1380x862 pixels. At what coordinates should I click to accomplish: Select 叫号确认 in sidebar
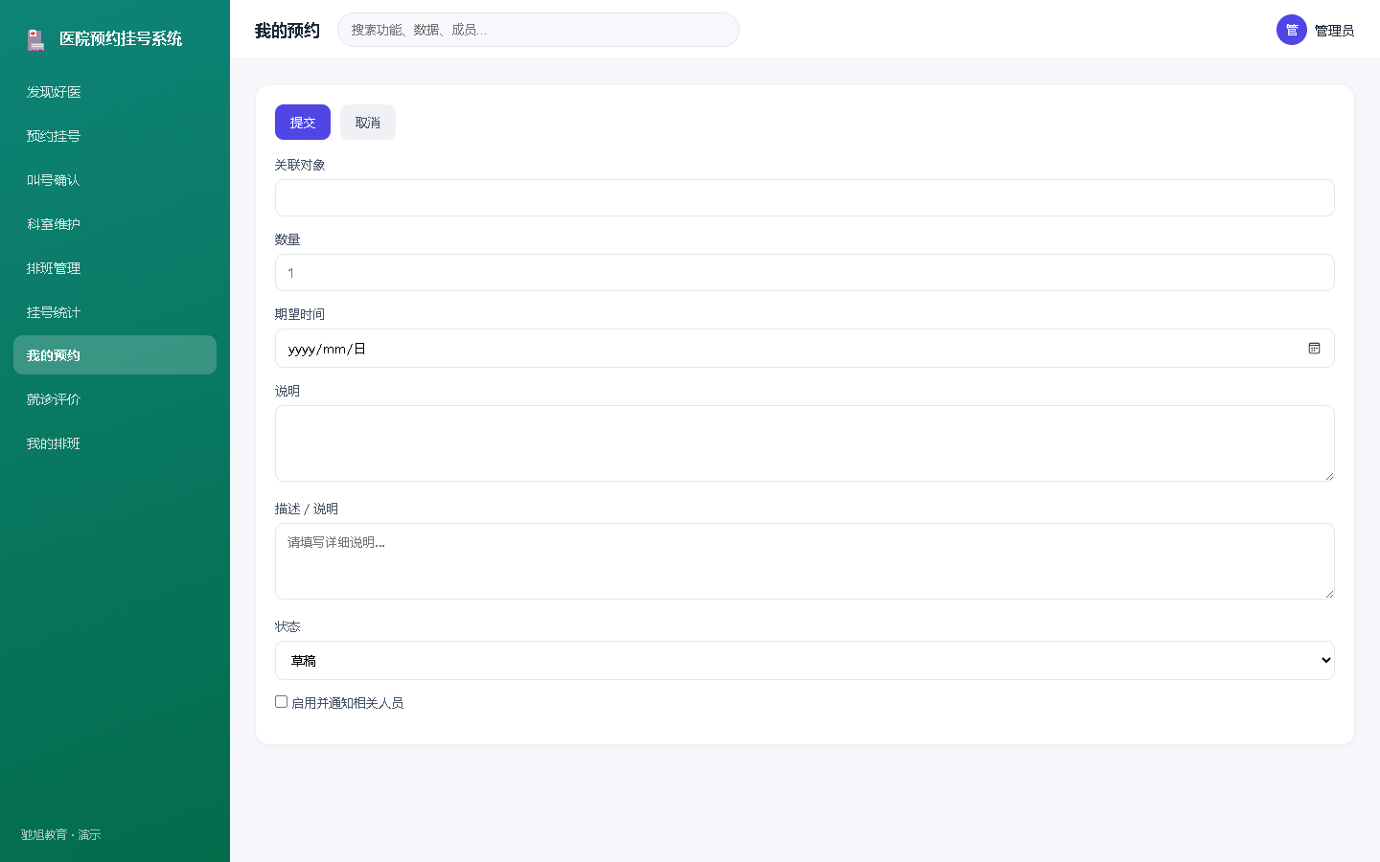coord(115,180)
